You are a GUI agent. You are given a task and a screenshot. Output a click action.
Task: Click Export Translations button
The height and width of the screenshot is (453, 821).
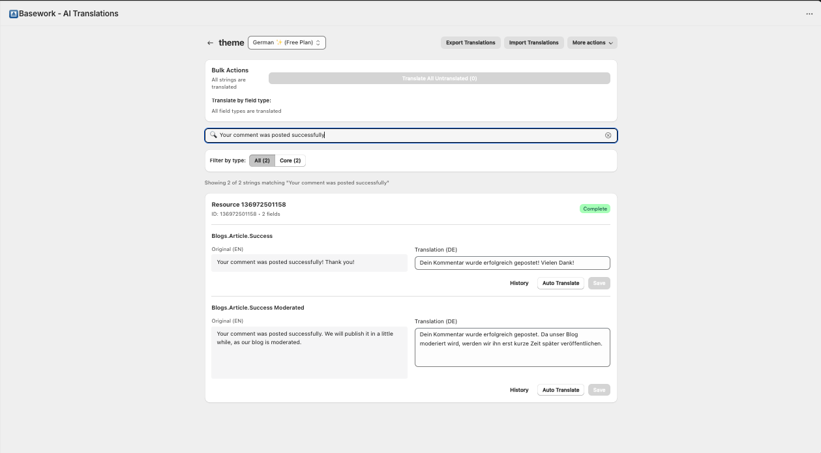click(x=470, y=43)
